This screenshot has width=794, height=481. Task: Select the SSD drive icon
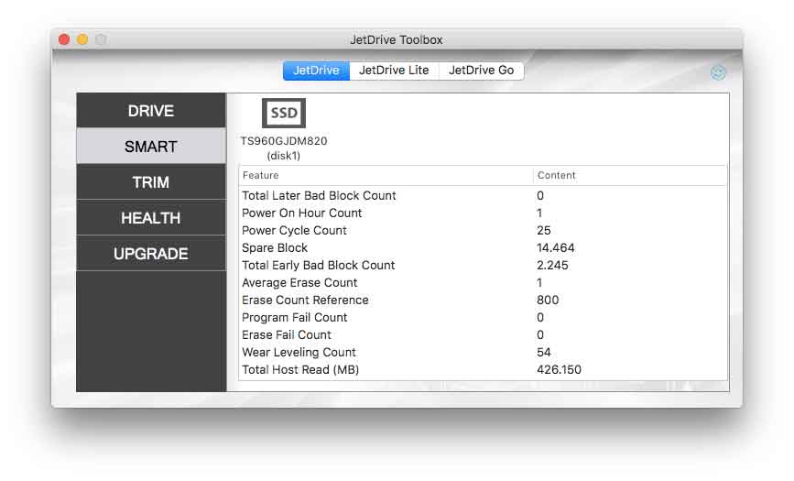tap(284, 113)
